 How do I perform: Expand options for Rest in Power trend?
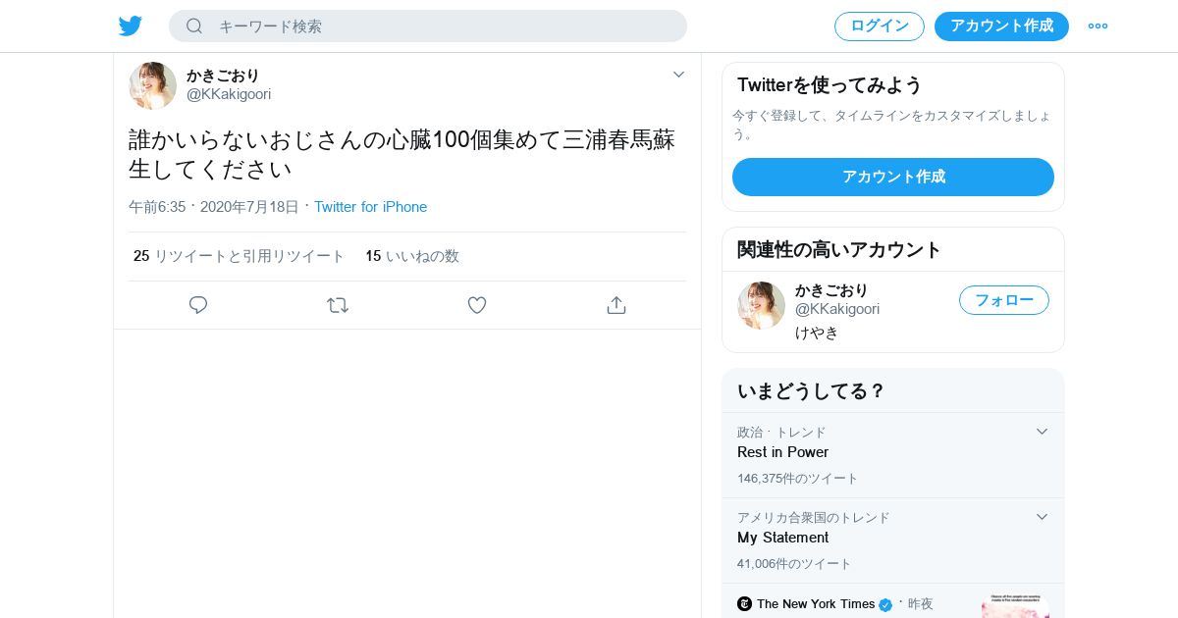click(x=1042, y=432)
